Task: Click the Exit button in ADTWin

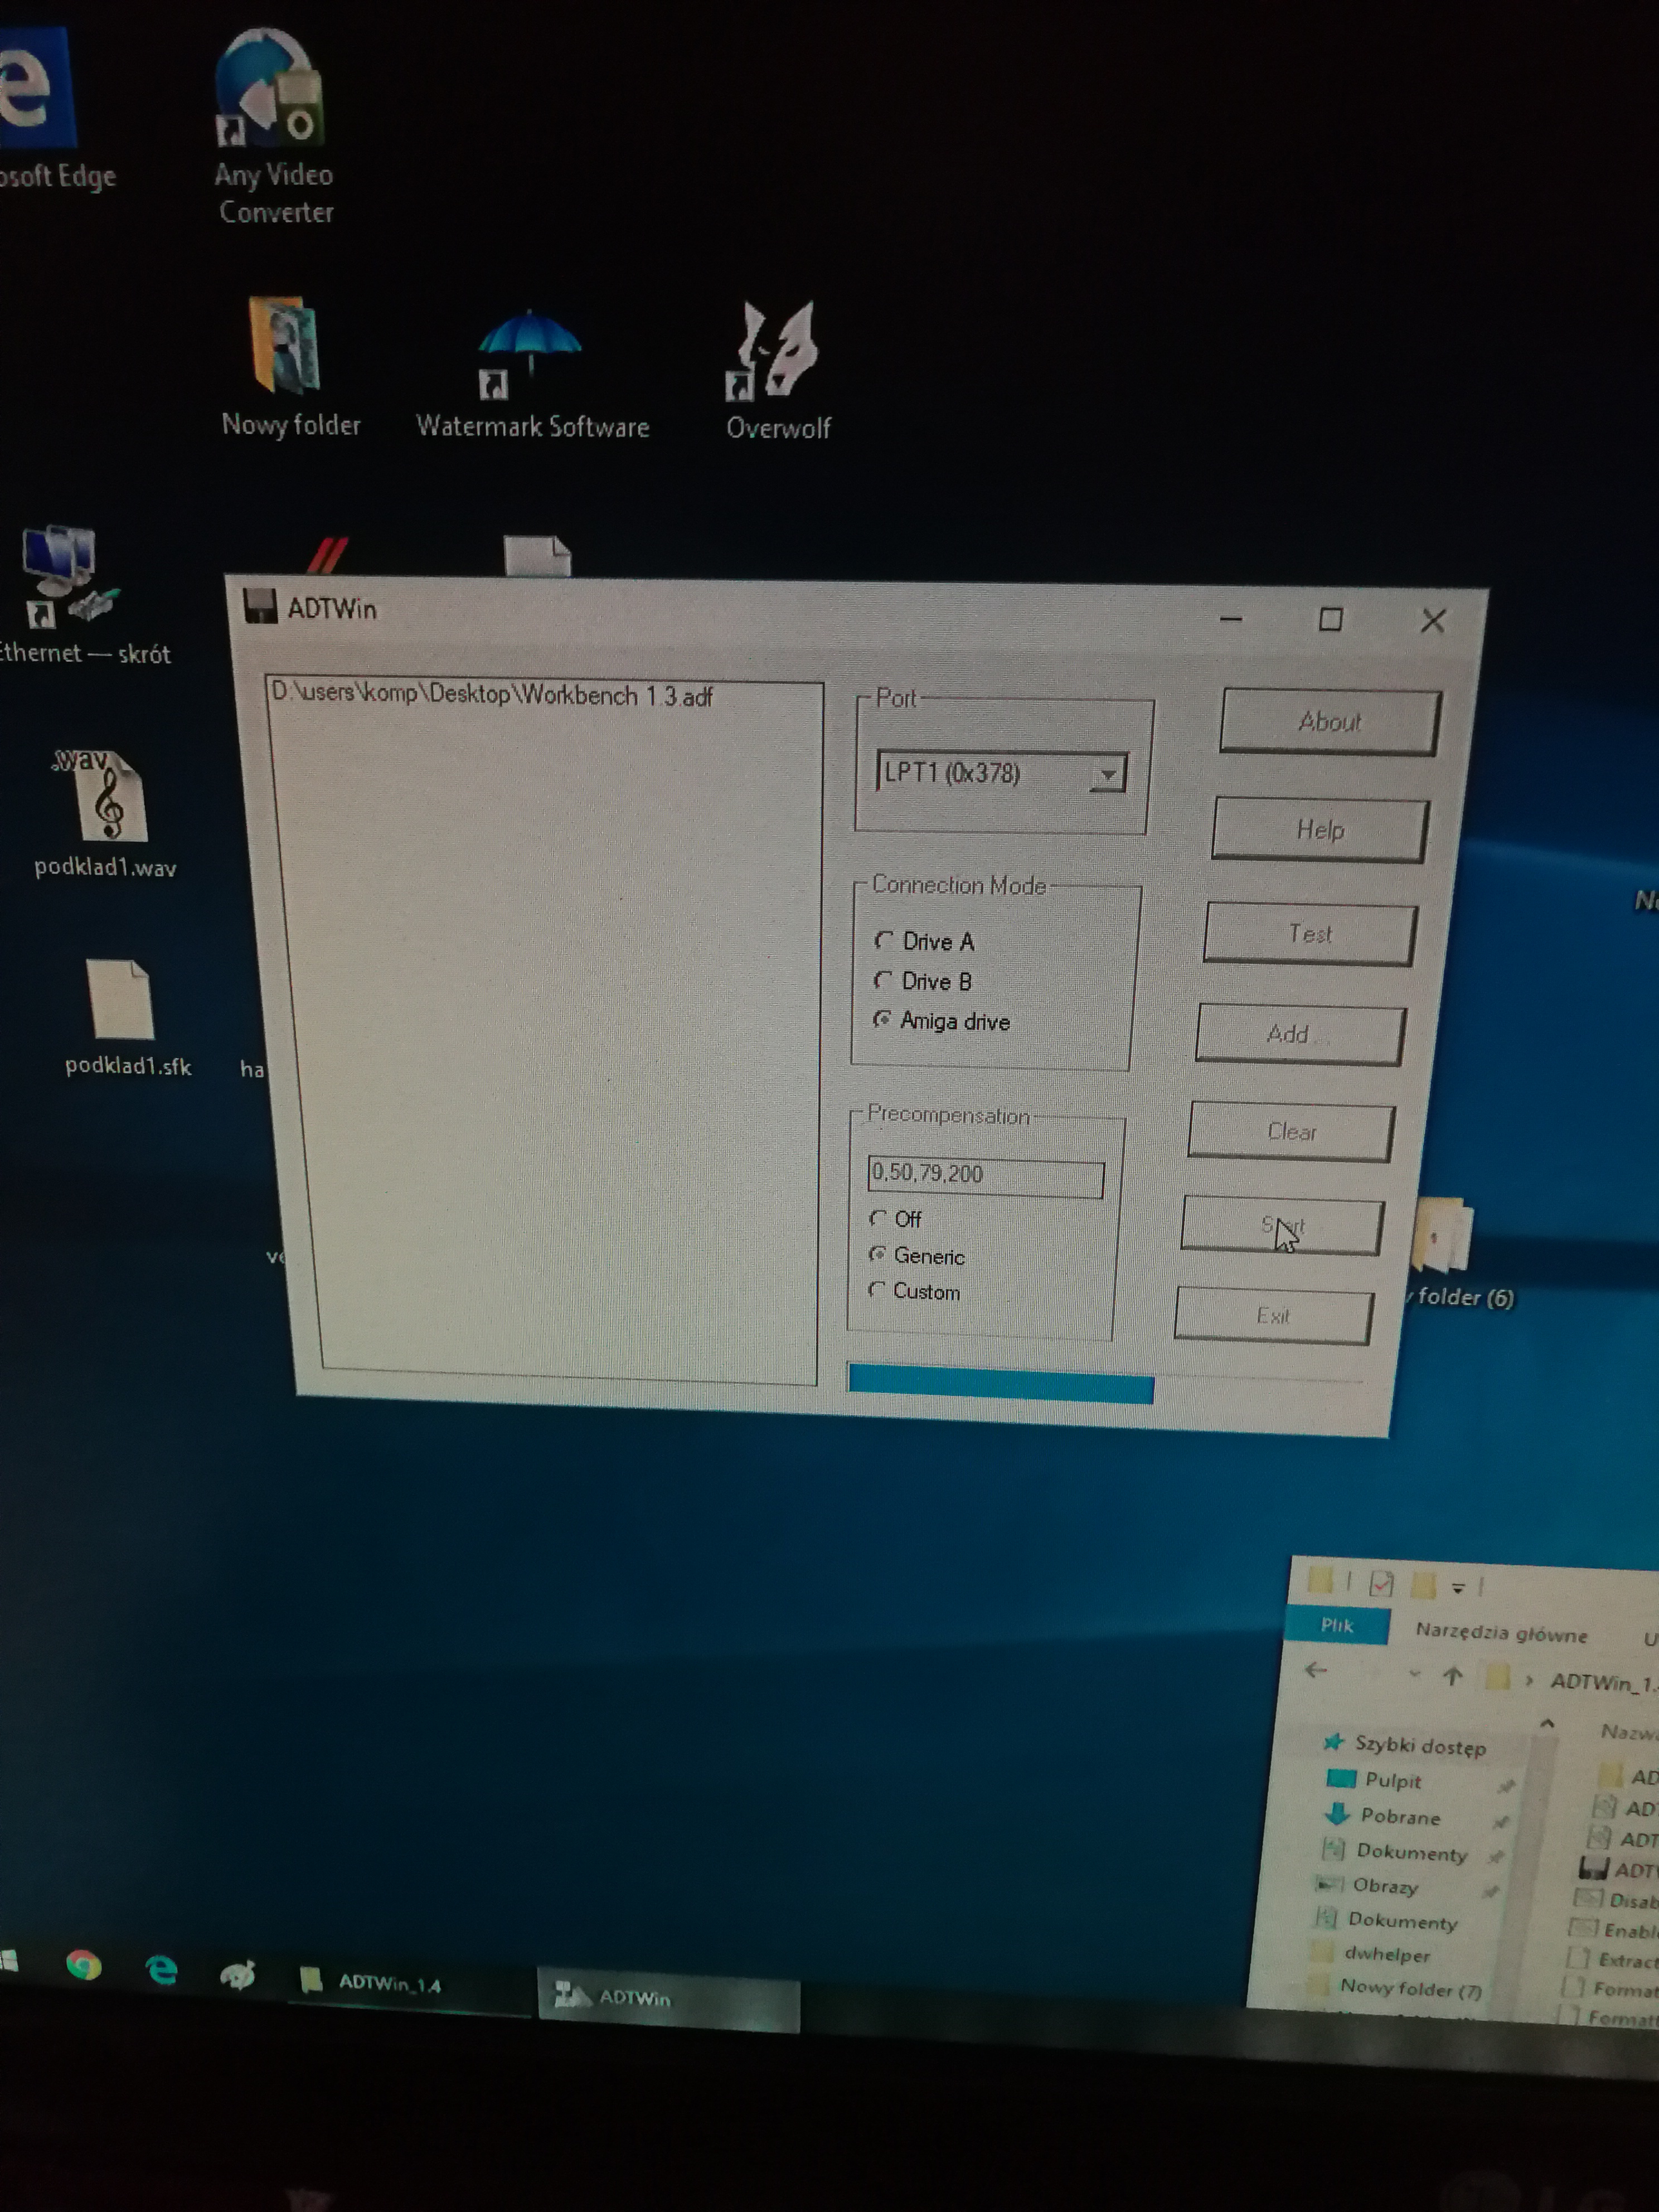Action: coord(1273,1315)
